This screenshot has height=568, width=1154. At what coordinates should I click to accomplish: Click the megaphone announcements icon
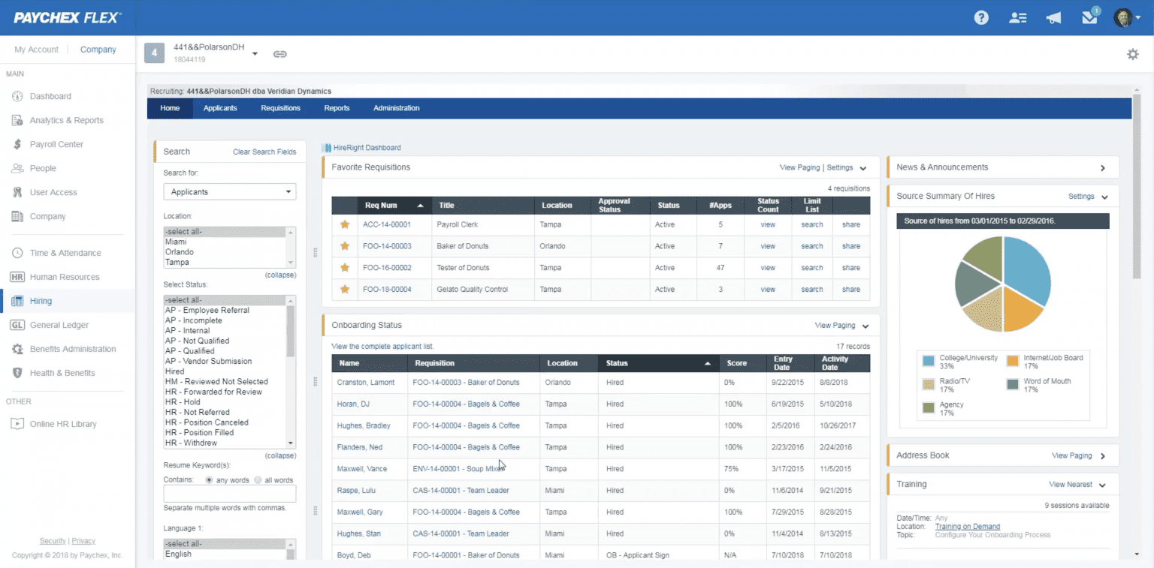[x=1053, y=18]
